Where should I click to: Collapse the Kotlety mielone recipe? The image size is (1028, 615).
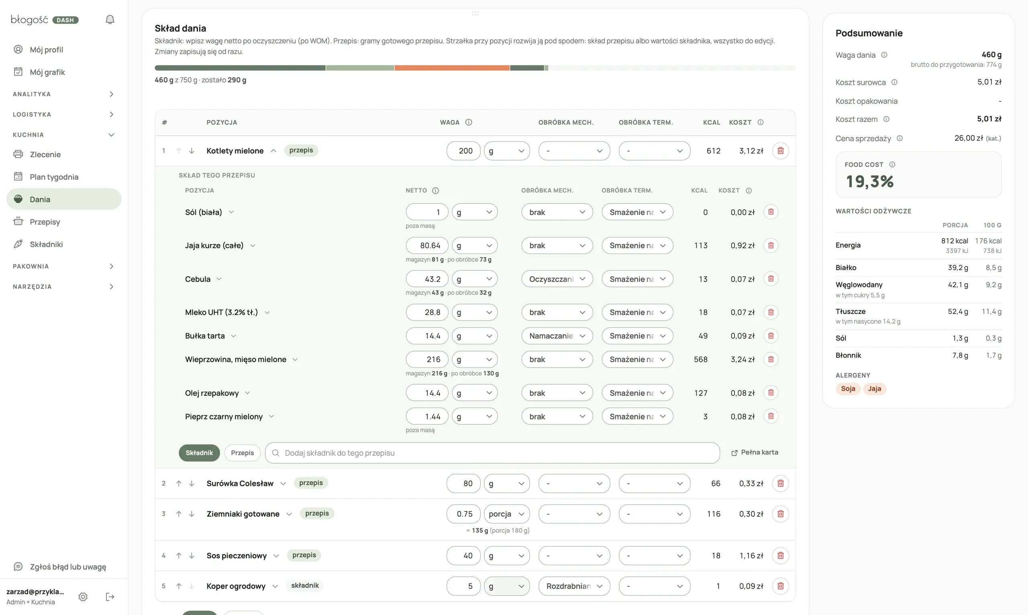274,151
